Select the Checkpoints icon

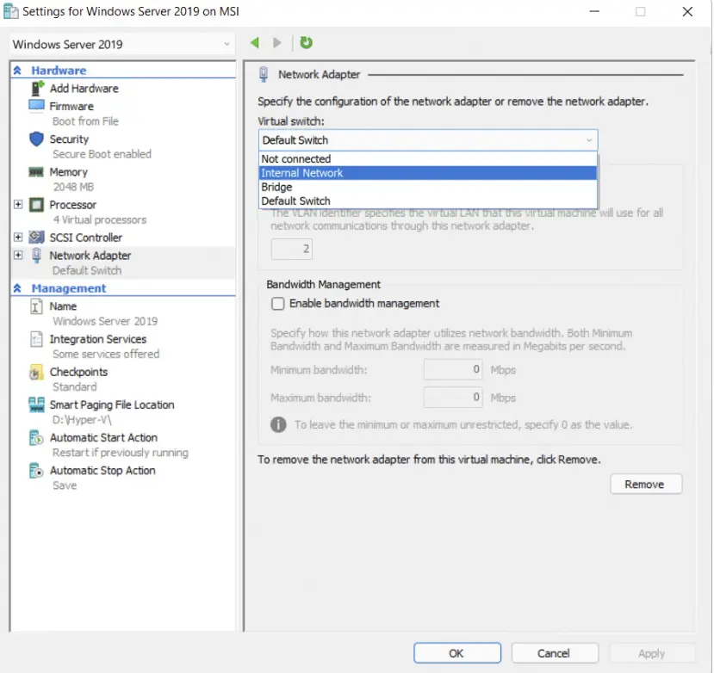36,373
